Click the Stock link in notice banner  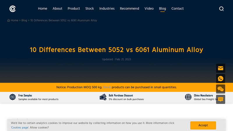point(107,87)
